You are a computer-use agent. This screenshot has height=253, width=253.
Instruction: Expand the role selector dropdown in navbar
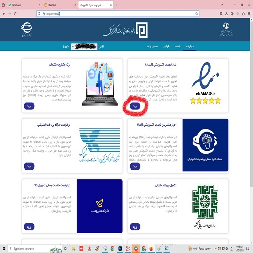point(84,46)
